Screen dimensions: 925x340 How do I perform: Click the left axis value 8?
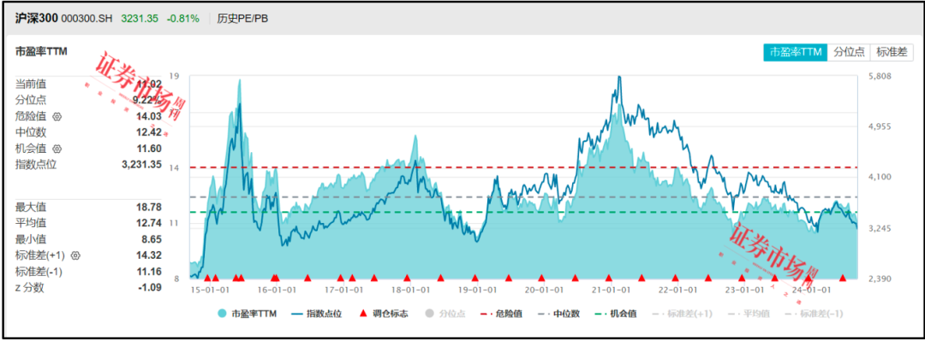click(176, 278)
